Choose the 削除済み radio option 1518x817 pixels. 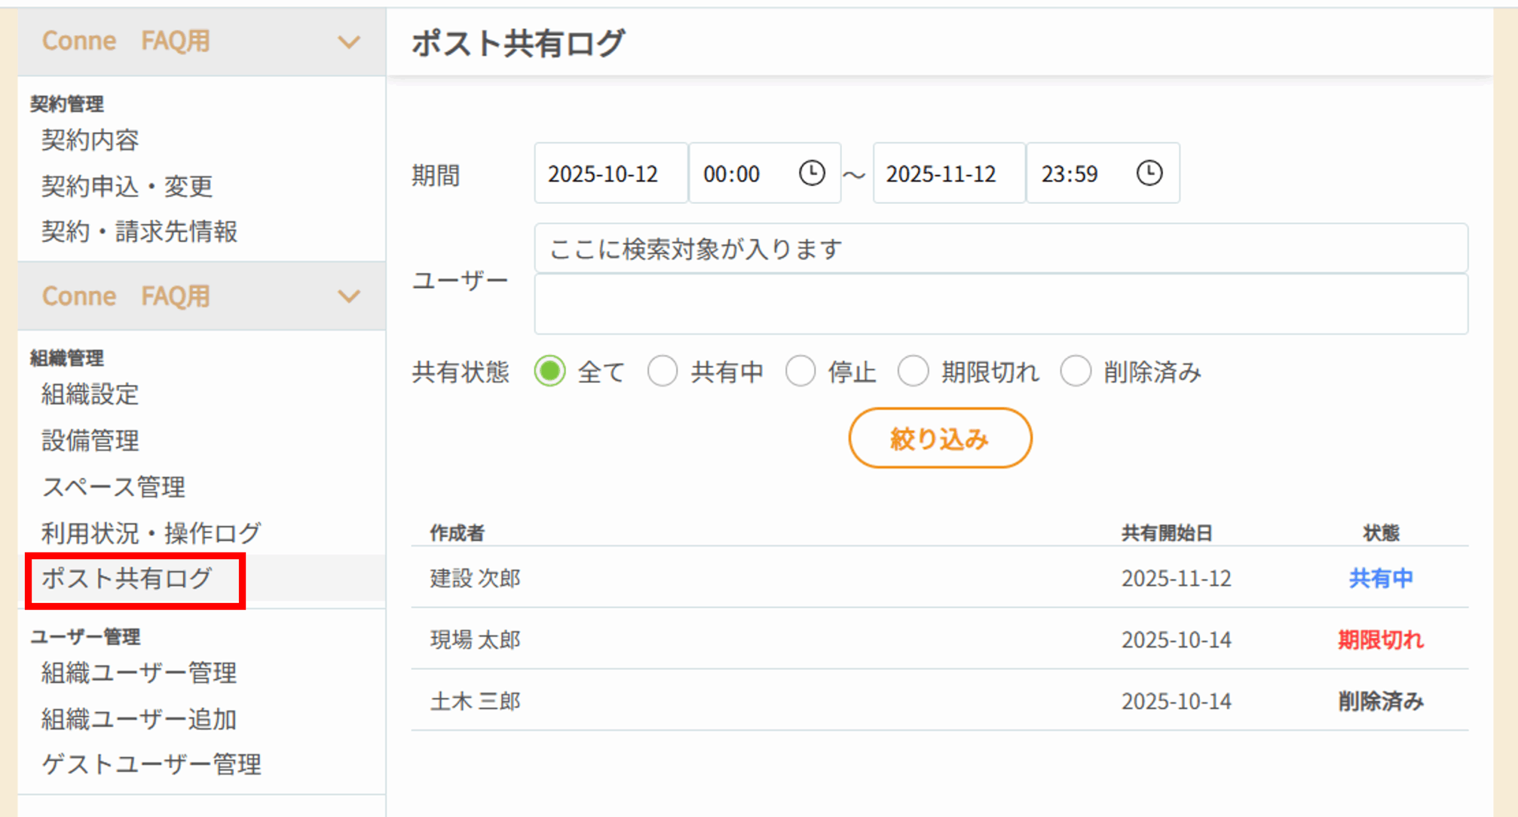coord(1076,372)
